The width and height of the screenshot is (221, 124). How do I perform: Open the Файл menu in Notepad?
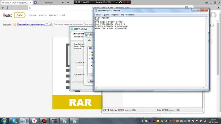click(98, 14)
